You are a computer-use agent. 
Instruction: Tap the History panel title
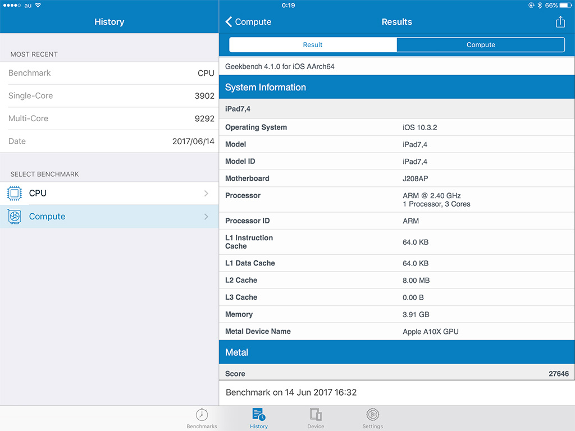tap(109, 22)
